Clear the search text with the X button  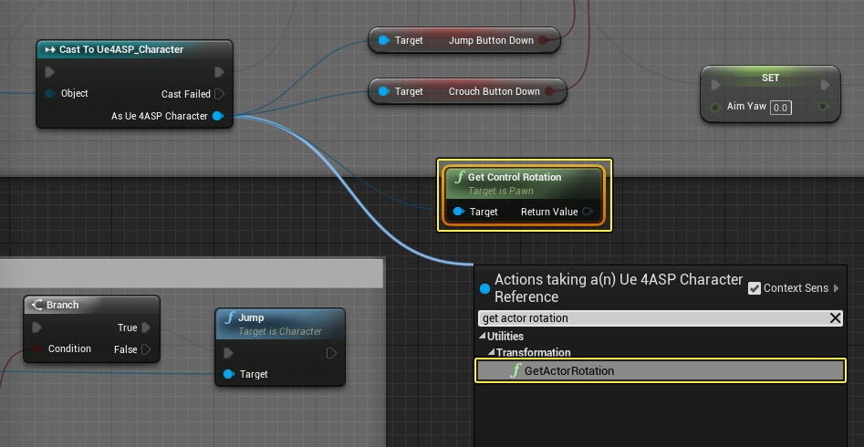coord(836,318)
